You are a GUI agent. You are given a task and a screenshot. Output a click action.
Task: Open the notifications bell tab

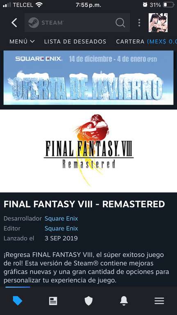pyautogui.click(x=124, y=301)
